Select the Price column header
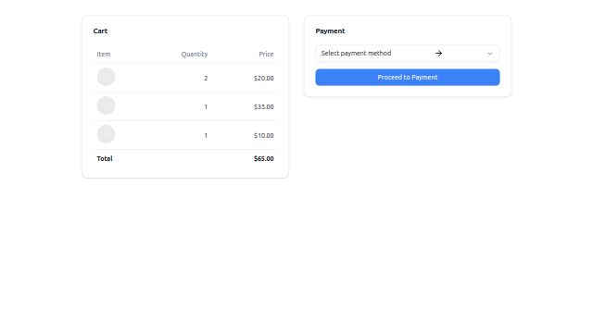 (266, 54)
